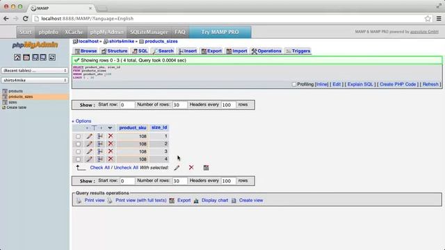Edit the row with size_id 3
The height and width of the screenshot is (250, 445).
[x=90, y=151]
